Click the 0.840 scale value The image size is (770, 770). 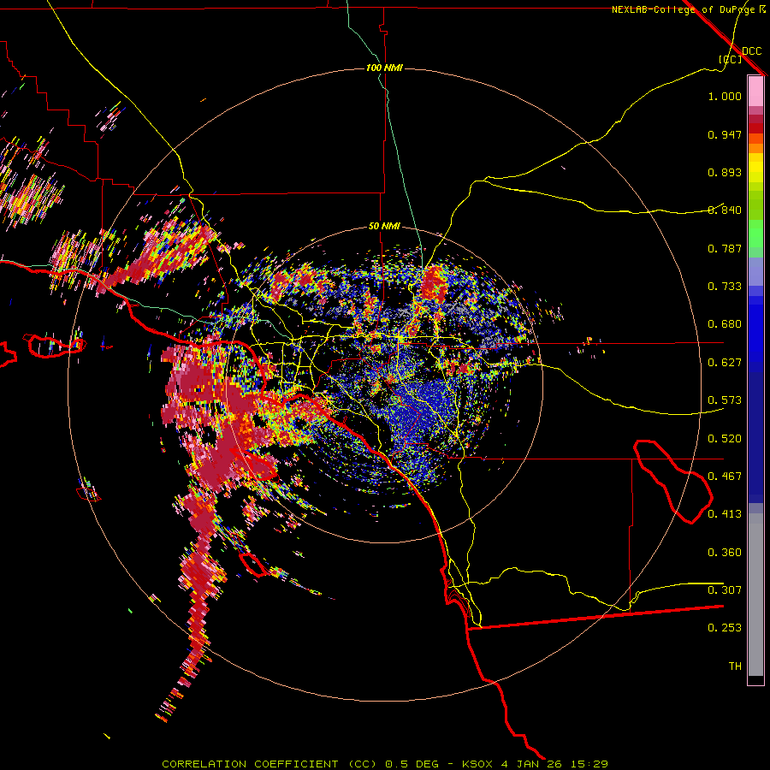coord(725,210)
